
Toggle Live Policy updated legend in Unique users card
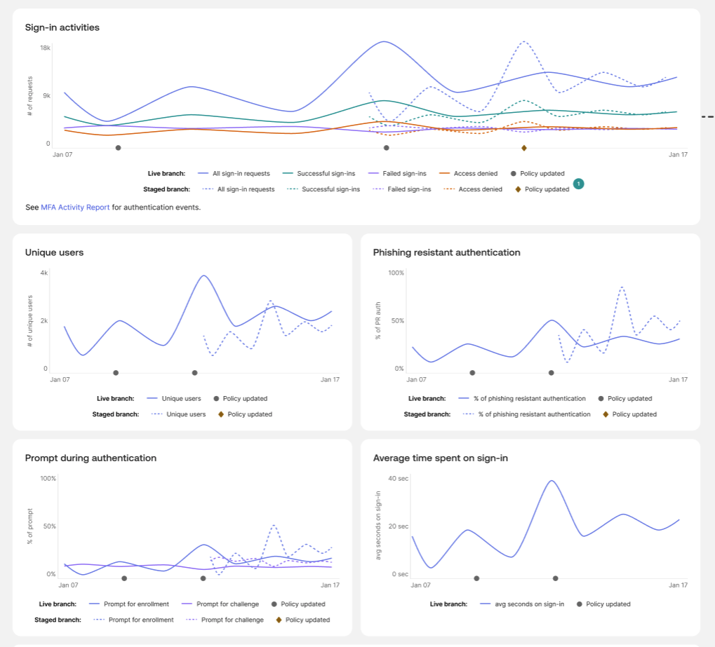pos(240,399)
